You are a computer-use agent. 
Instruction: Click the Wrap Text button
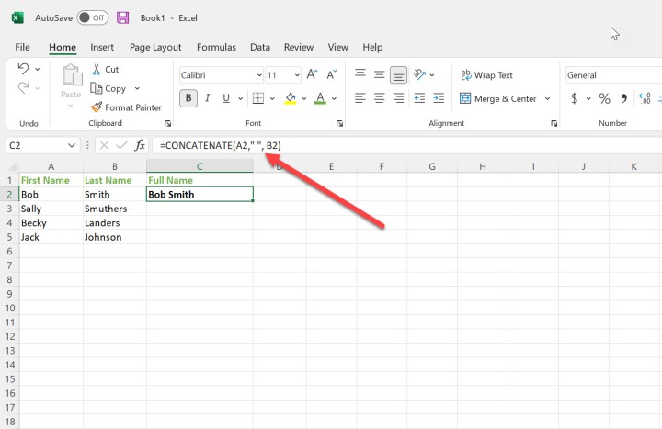[x=486, y=75]
